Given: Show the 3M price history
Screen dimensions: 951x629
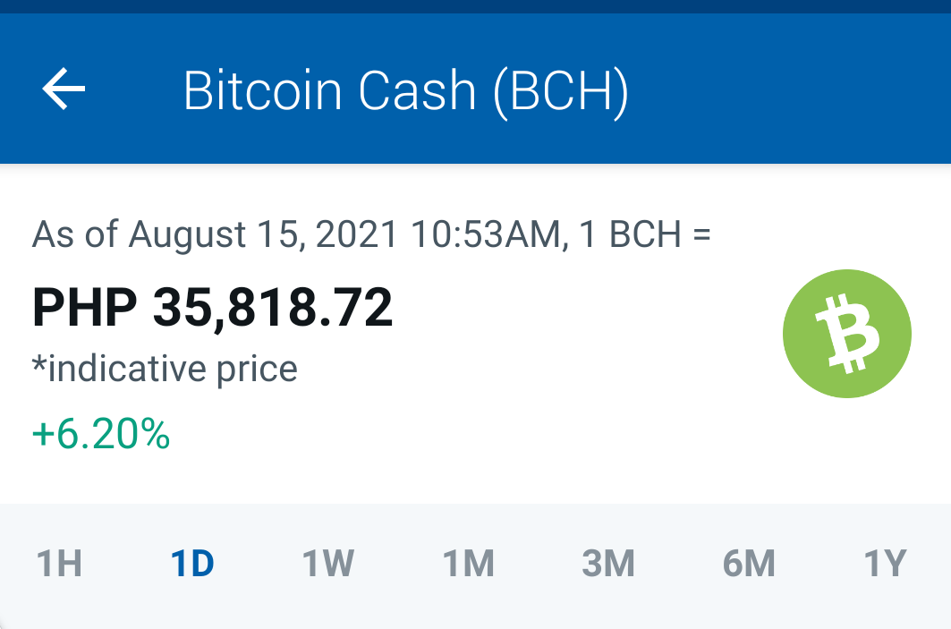Looking at the screenshot, I should point(608,563).
